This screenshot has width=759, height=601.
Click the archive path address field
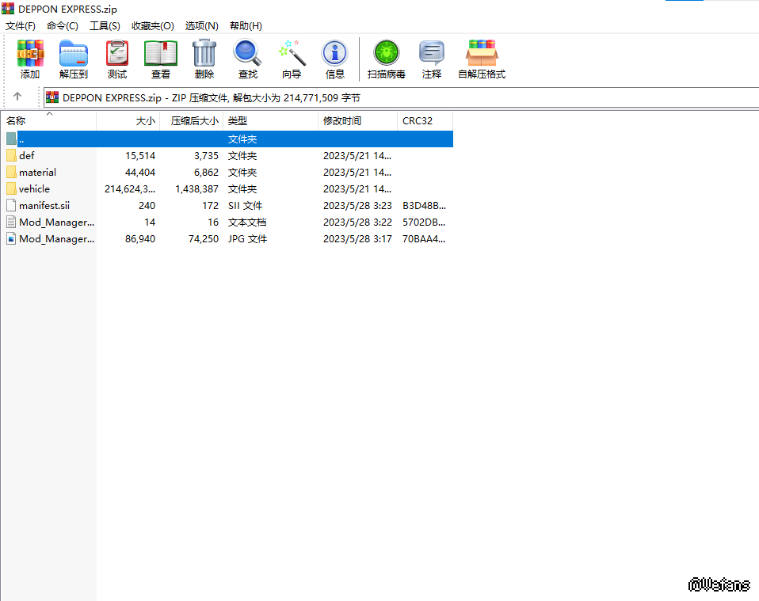pos(396,97)
